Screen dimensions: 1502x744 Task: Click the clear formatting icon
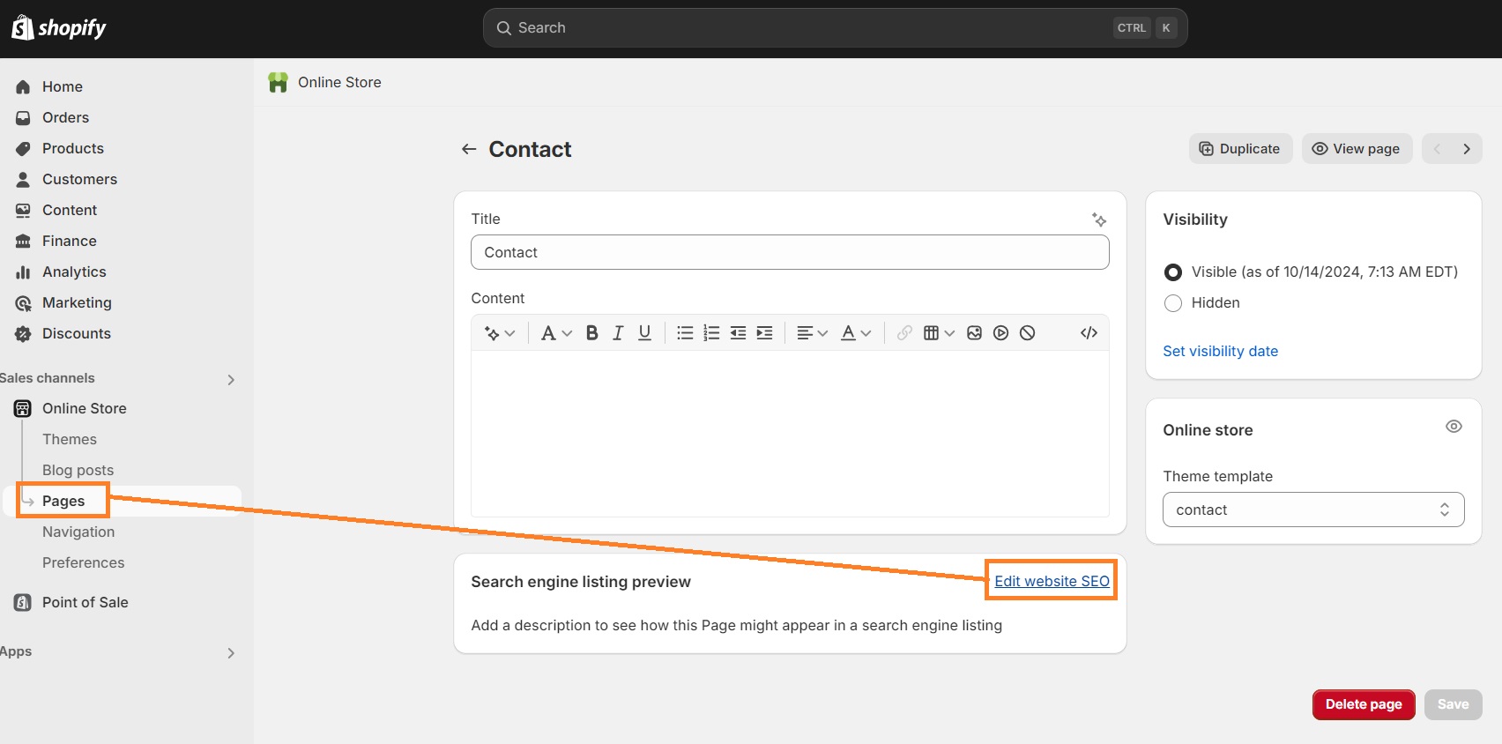1027,333
